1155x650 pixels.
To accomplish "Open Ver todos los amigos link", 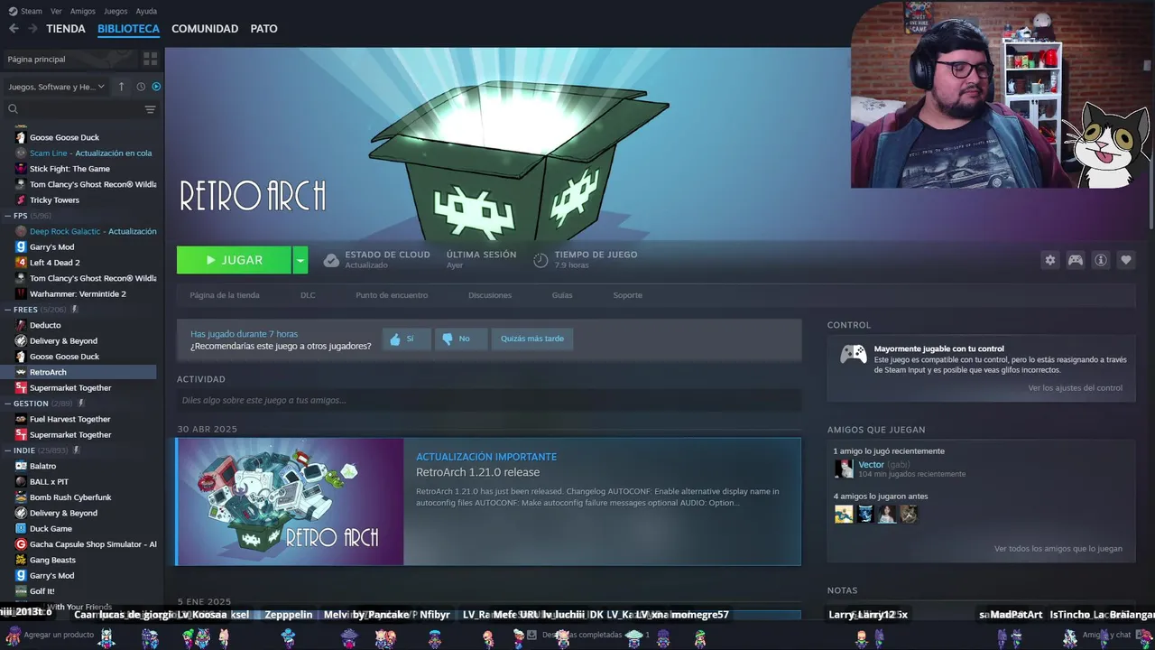I will [1058, 549].
